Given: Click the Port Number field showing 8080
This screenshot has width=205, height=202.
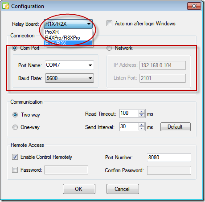Looking at the screenshot, I should [x=169, y=158].
